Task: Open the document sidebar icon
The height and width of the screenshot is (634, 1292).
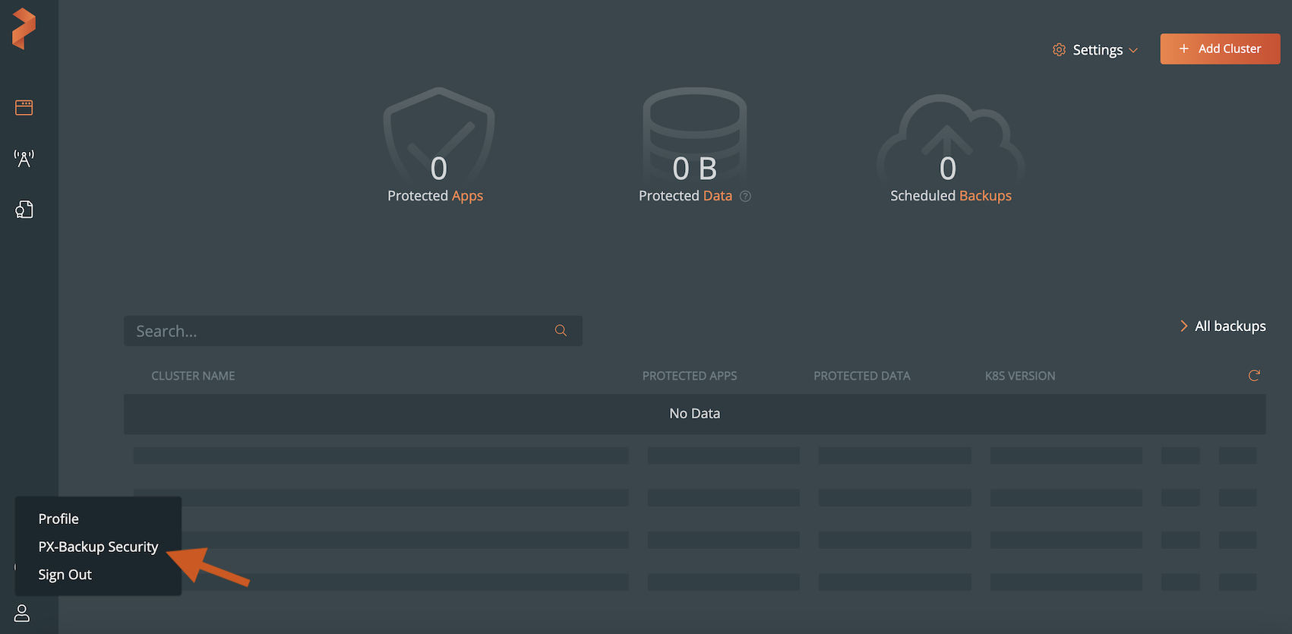Action: tap(24, 210)
